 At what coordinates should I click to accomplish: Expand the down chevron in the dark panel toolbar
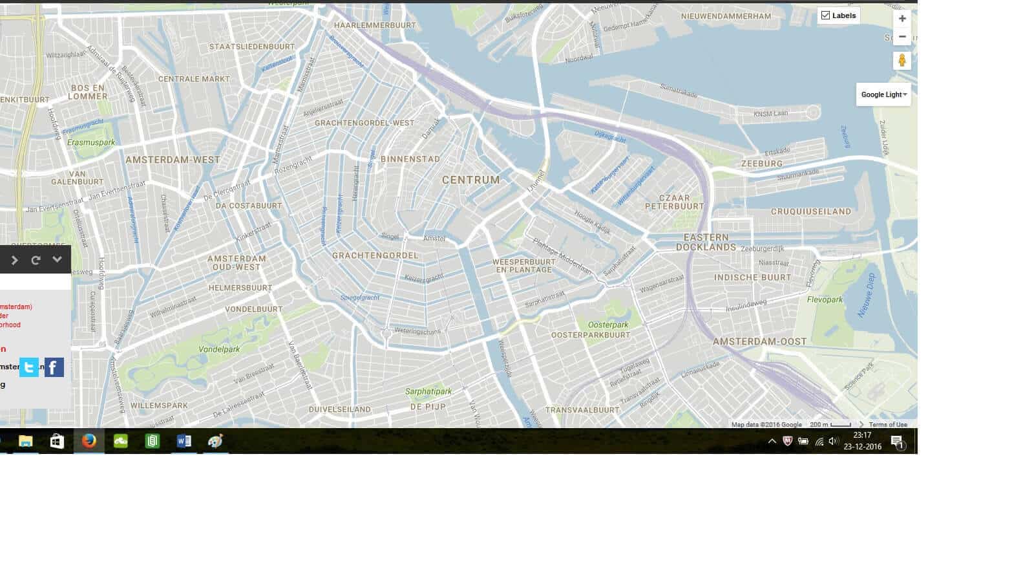58,259
